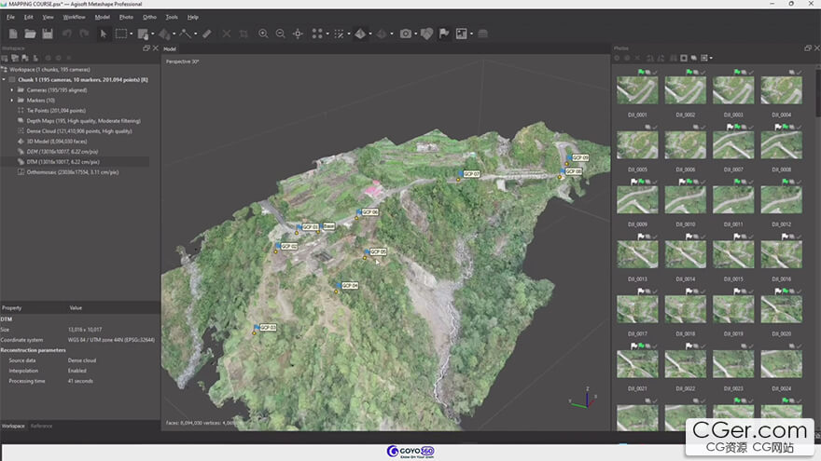Select the DJI_0001 photo thumbnail

637,90
